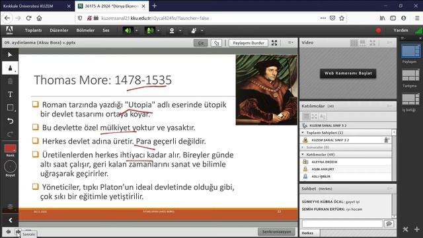423x238 pixels.
Task: Go to next slide (Sonraki) arrow
Action: click(18, 231)
